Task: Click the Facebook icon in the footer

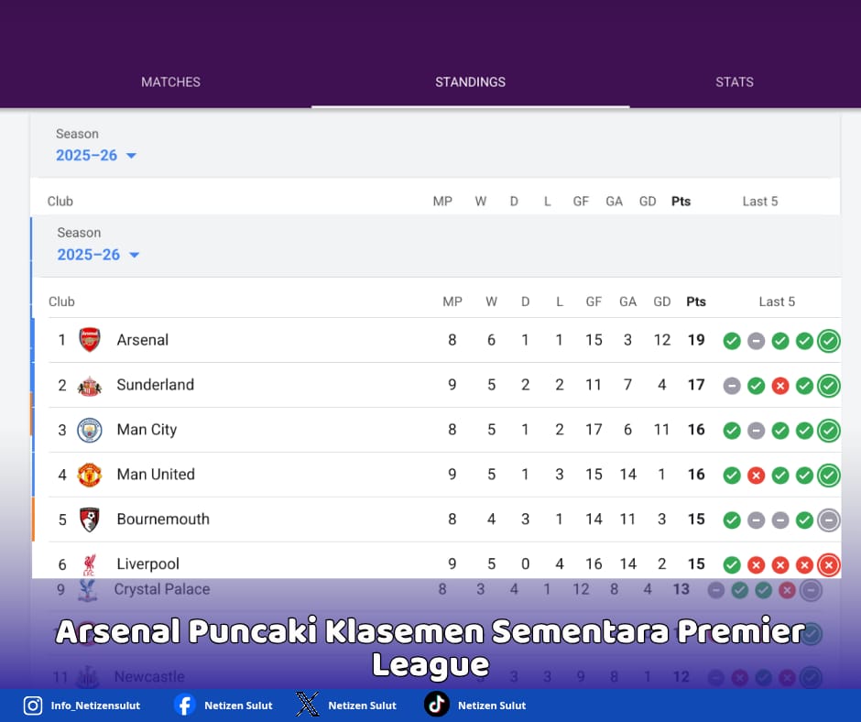Action: [183, 706]
